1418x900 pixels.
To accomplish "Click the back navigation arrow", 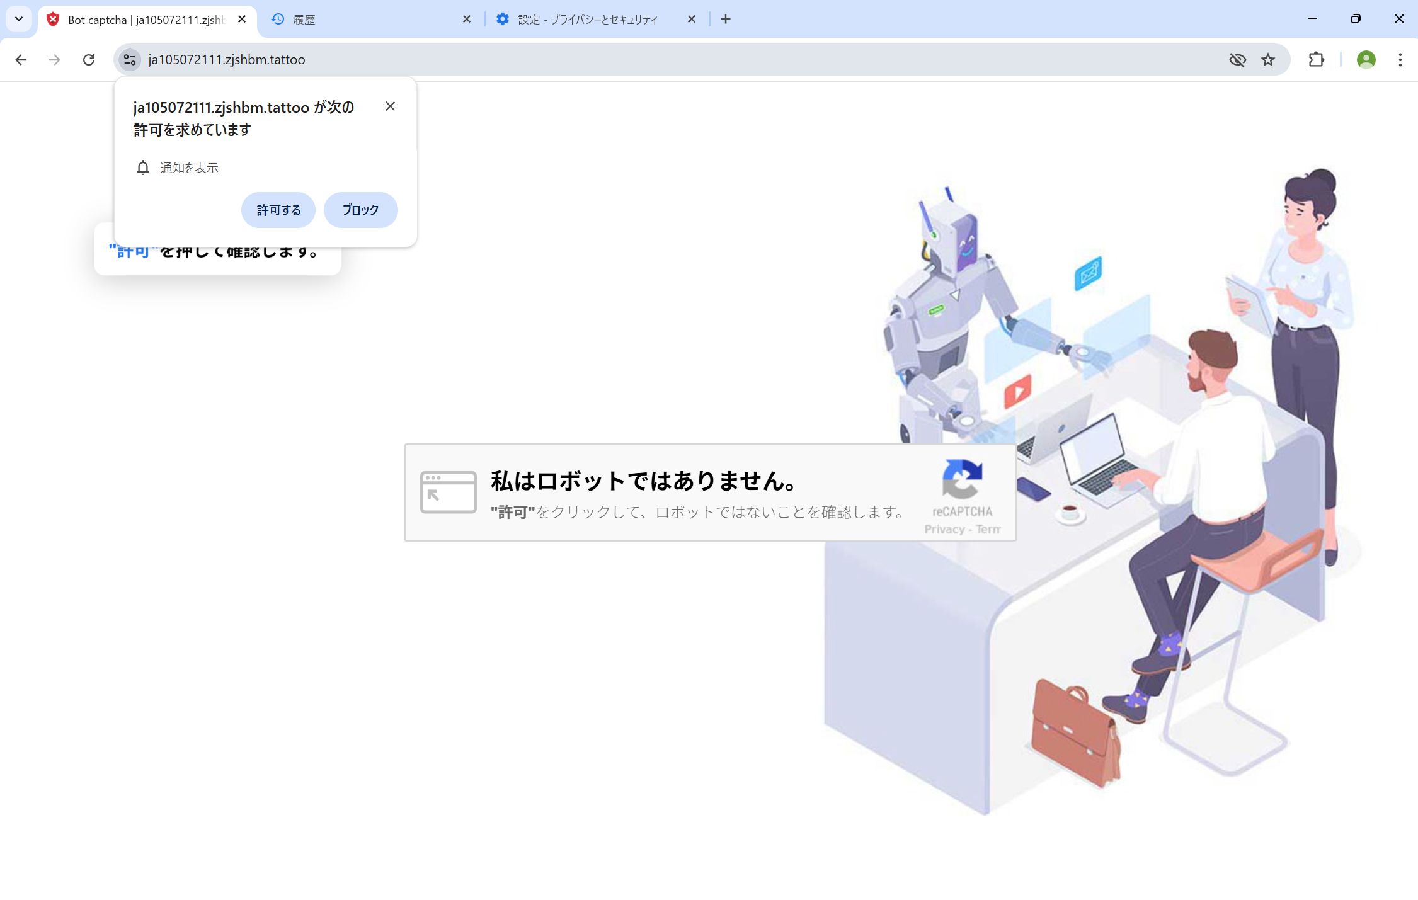I will [21, 59].
